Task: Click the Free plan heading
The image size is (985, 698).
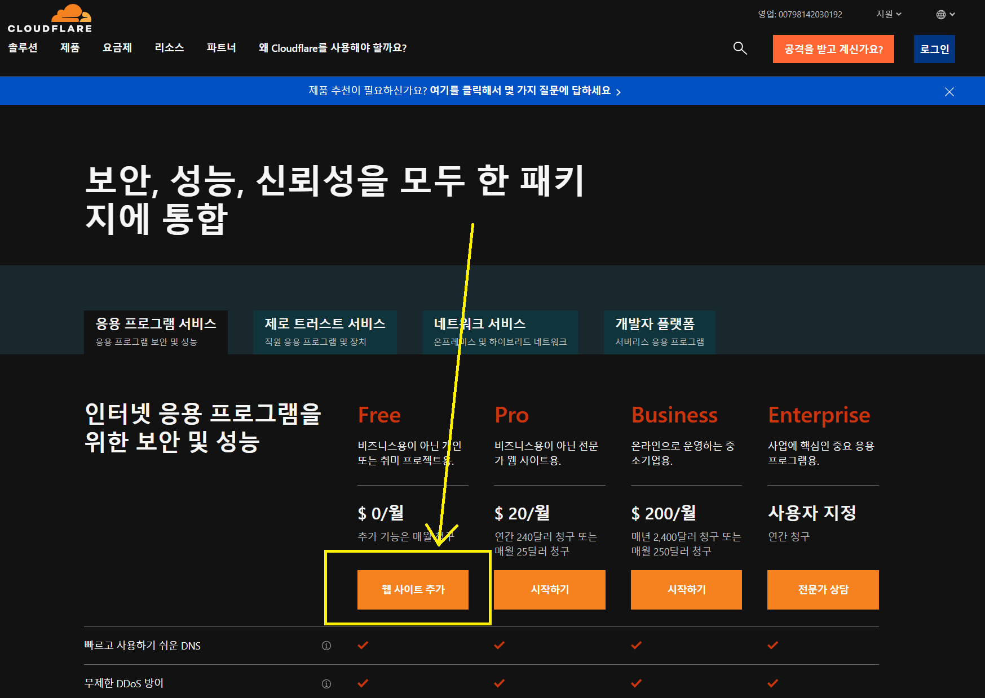Action: [x=379, y=415]
